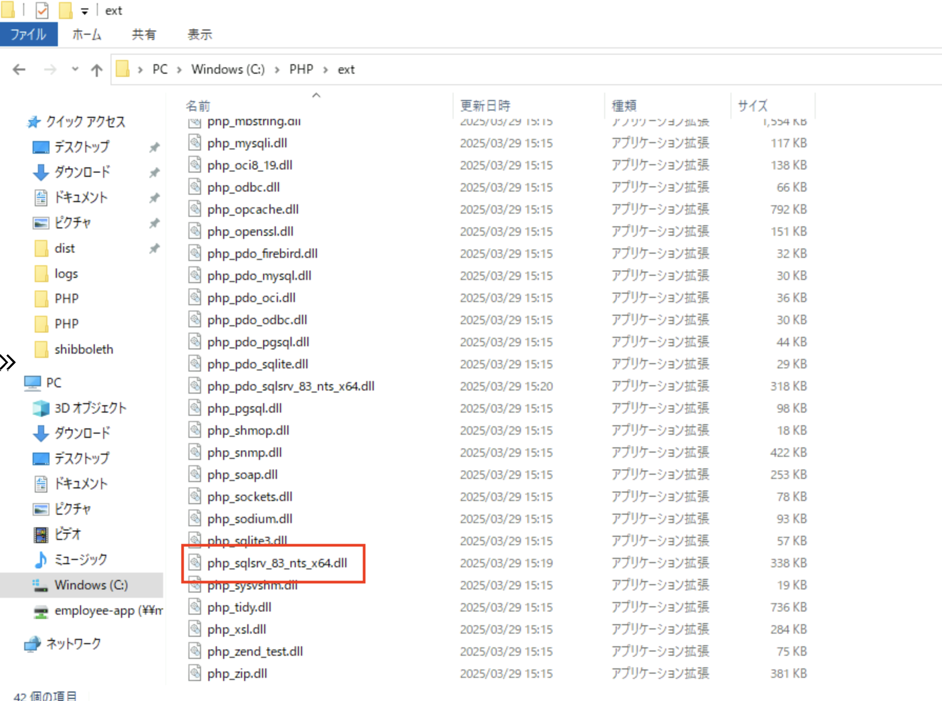The width and height of the screenshot is (942, 701).
Task: Click the php_odbc.dll file icon
Action: (195, 187)
